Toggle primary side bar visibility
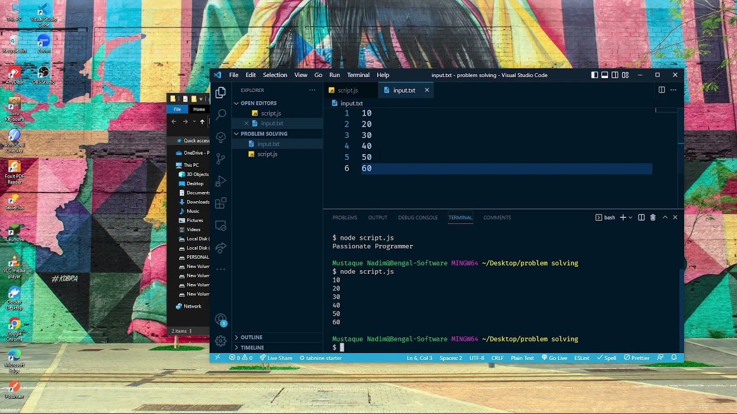Screen dimensions: 737x414 click(x=594, y=75)
